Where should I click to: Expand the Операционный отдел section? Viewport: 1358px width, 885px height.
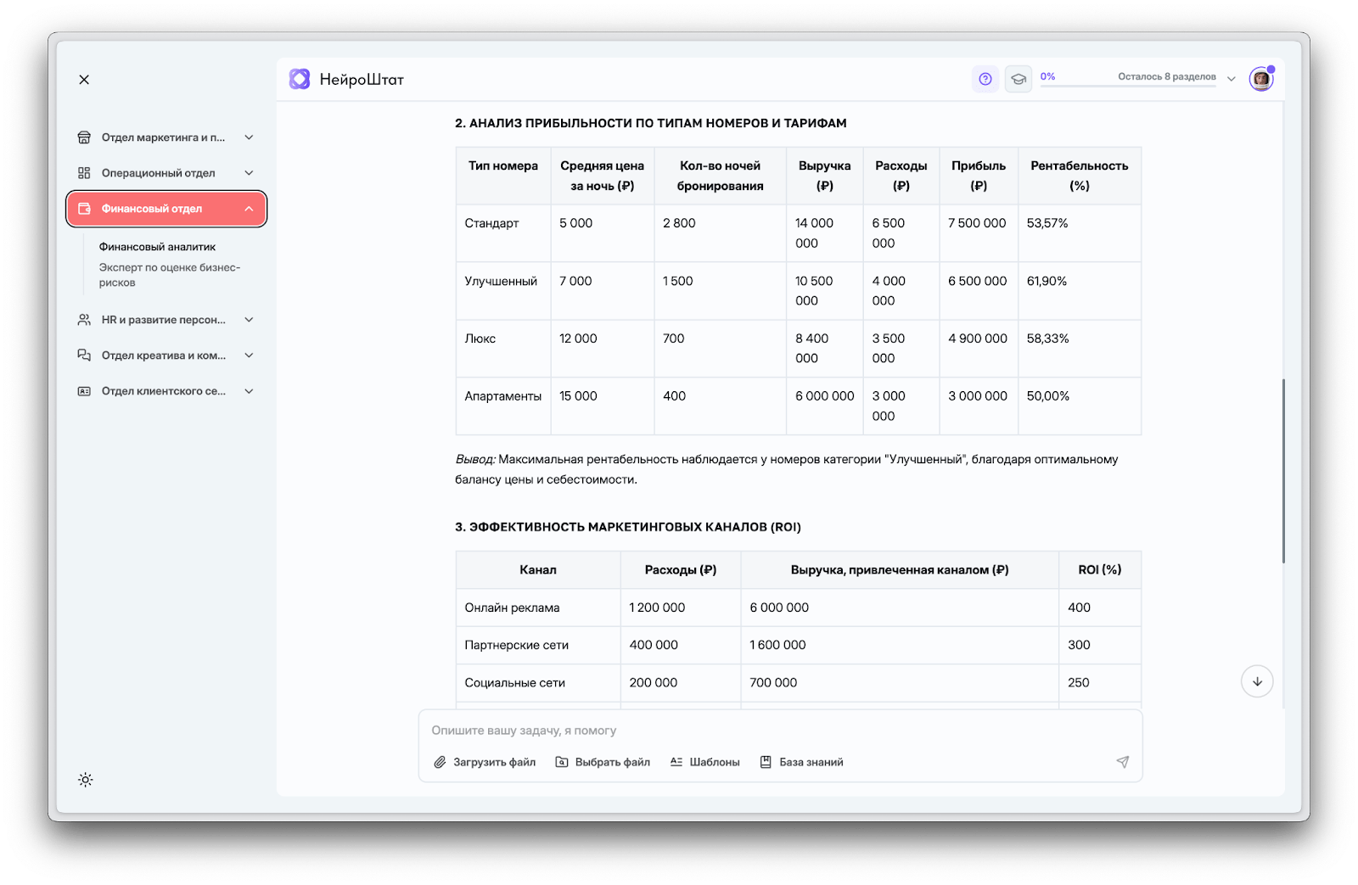coord(166,173)
